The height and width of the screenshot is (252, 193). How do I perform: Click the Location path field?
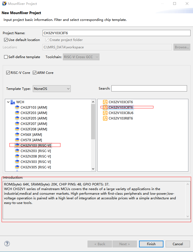(x=107, y=47)
